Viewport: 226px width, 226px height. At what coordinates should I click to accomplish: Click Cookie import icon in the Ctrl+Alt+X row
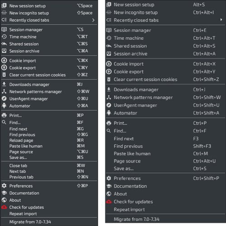point(109,64)
